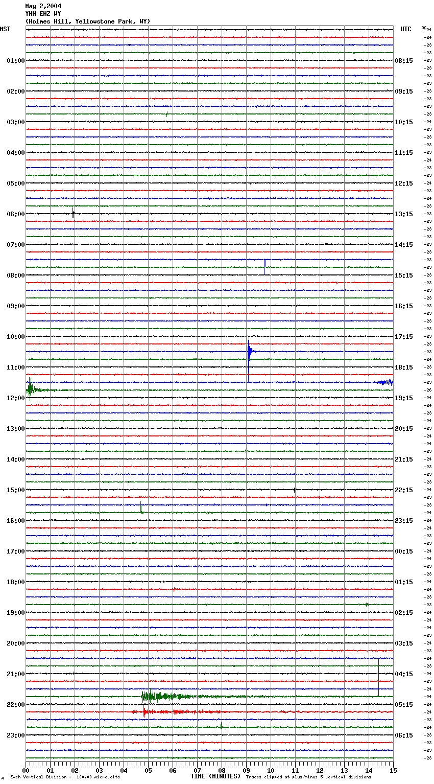Click the 04:15 UTC time label
The height and width of the screenshot is (784, 434).
pyautogui.click(x=404, y=674)
